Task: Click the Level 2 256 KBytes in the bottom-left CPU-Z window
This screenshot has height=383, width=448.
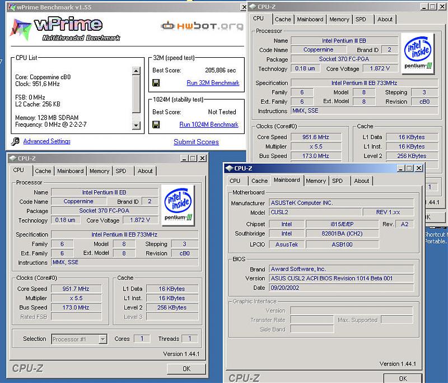Action: (x=172, y=307)
